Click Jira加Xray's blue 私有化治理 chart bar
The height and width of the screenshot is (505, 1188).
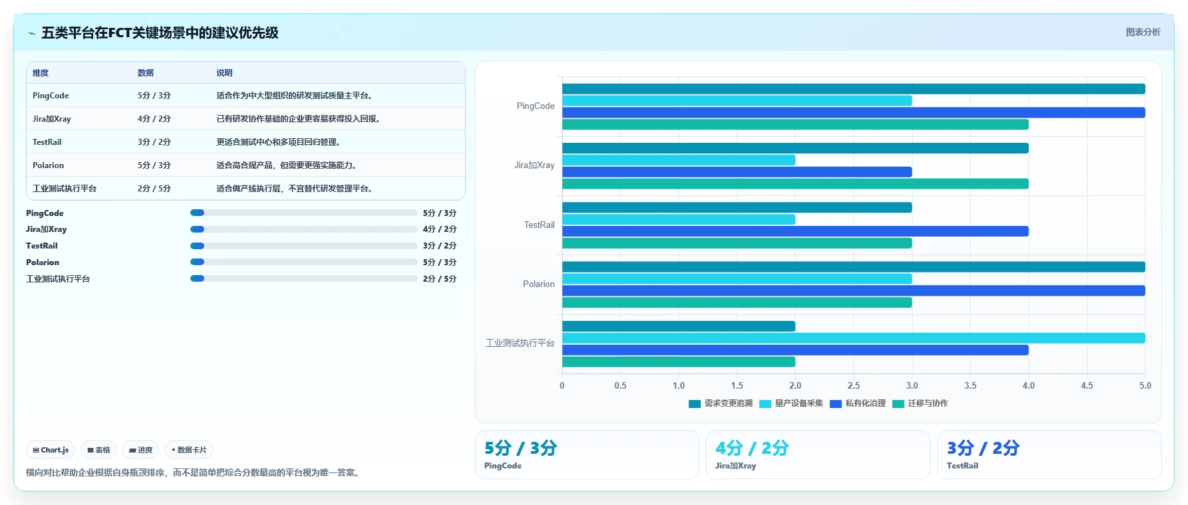pos(737,172)
